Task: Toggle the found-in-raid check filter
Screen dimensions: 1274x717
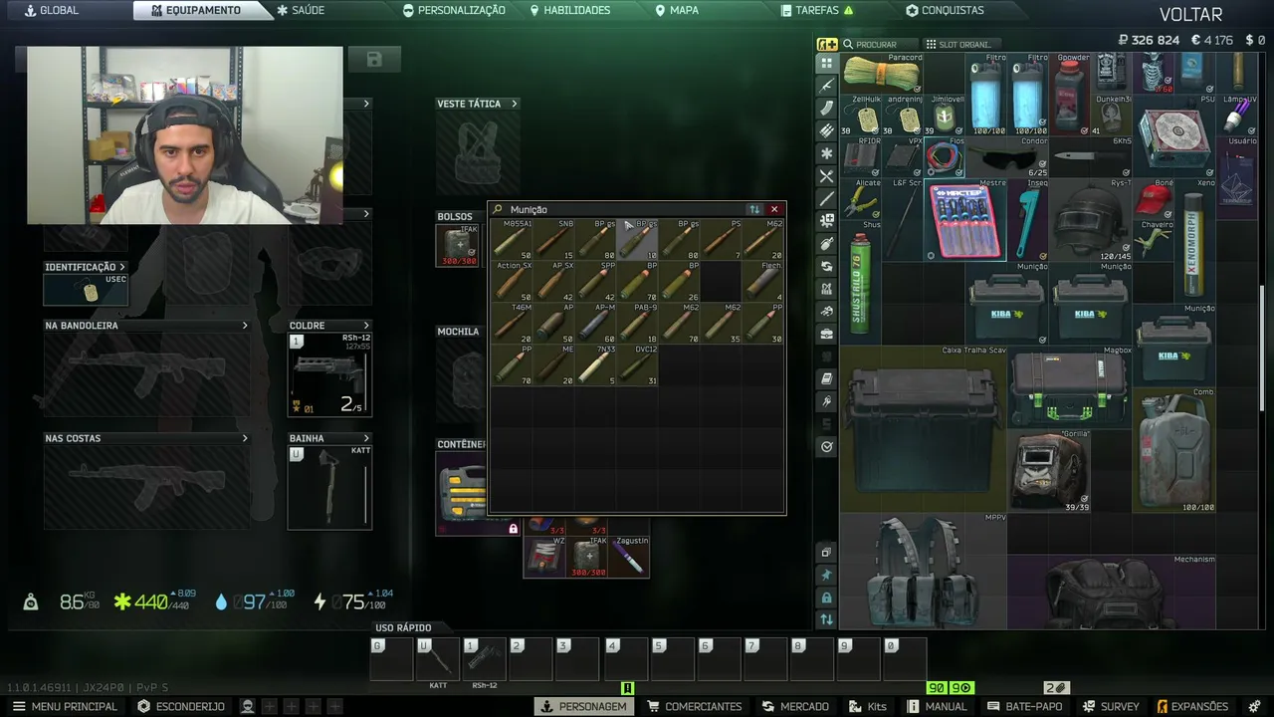Action: click(827, 447)
